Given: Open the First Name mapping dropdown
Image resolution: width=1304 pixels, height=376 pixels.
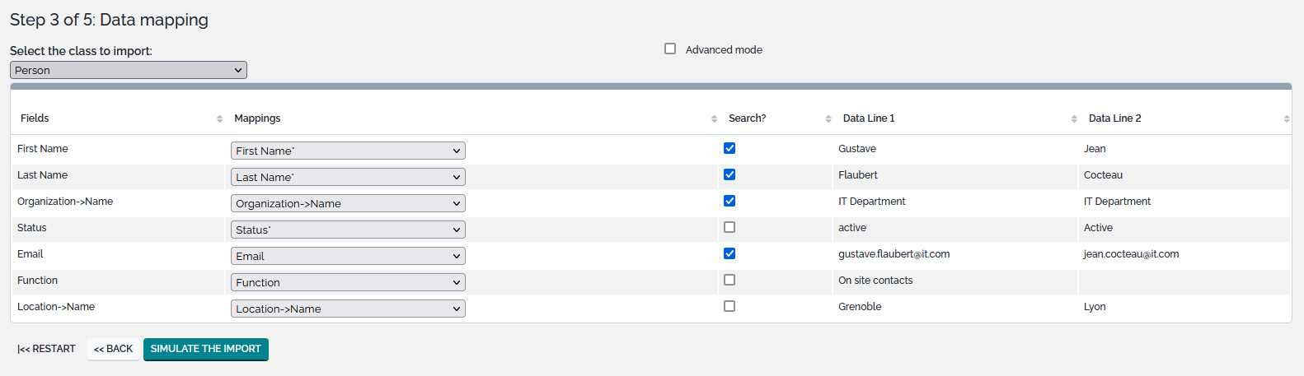Looking at the screenshot, I should [x=348, y=151].
